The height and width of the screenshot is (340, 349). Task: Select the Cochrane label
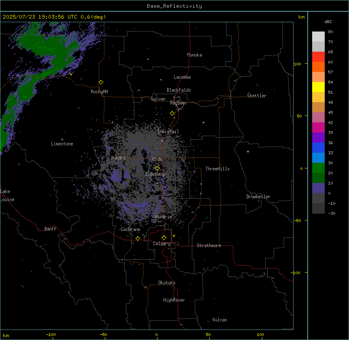tap(130, 229)
